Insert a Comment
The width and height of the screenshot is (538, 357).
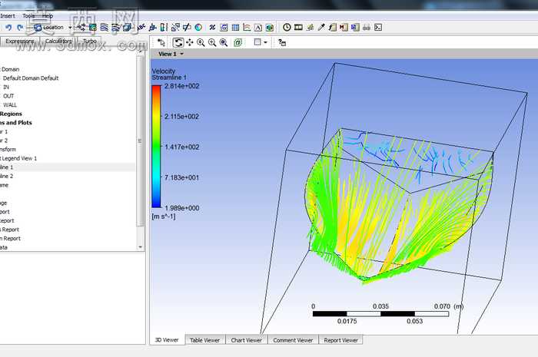click(x=258, y=28)
